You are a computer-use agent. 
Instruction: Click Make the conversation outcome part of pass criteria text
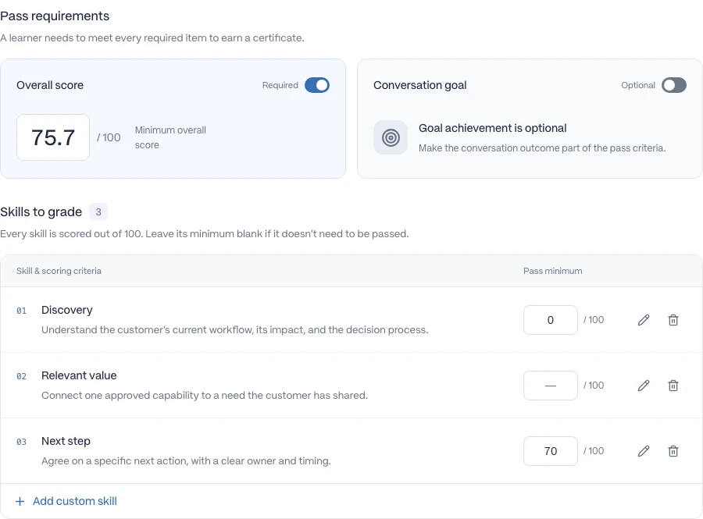pos(542,148)
